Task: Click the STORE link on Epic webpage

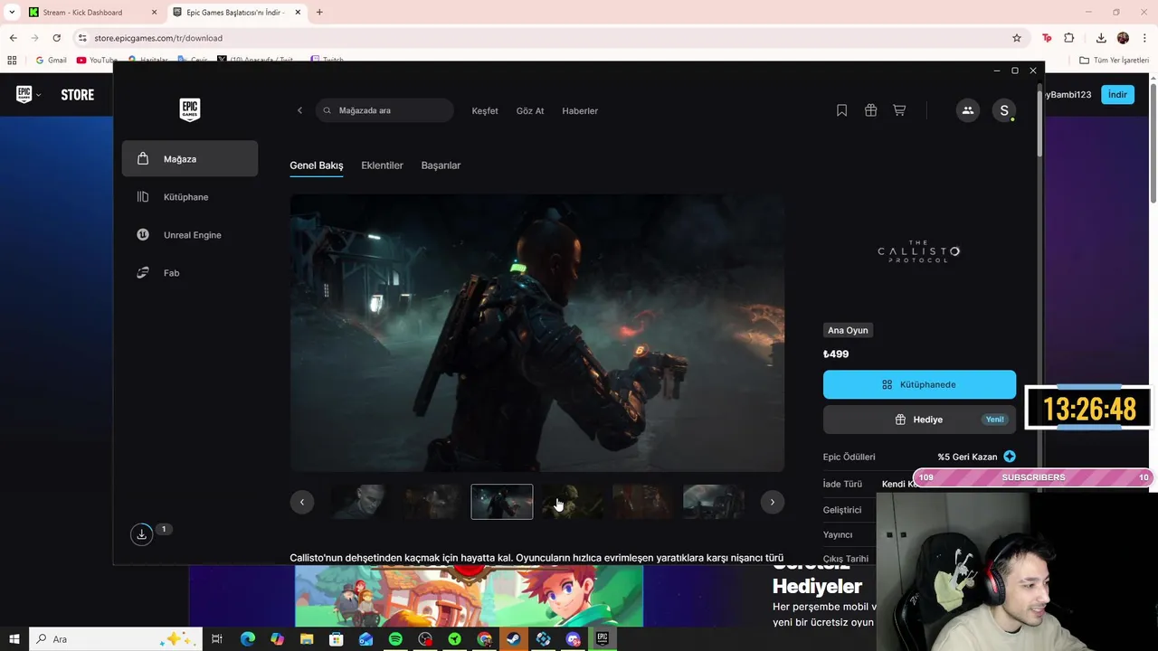Action: point(77,95)
